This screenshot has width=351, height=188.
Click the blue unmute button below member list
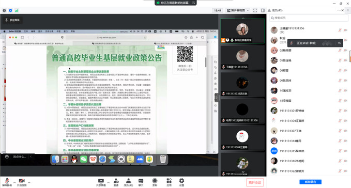coord(310,182)
